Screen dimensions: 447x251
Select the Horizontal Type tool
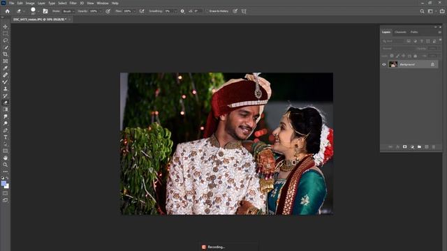5,137
